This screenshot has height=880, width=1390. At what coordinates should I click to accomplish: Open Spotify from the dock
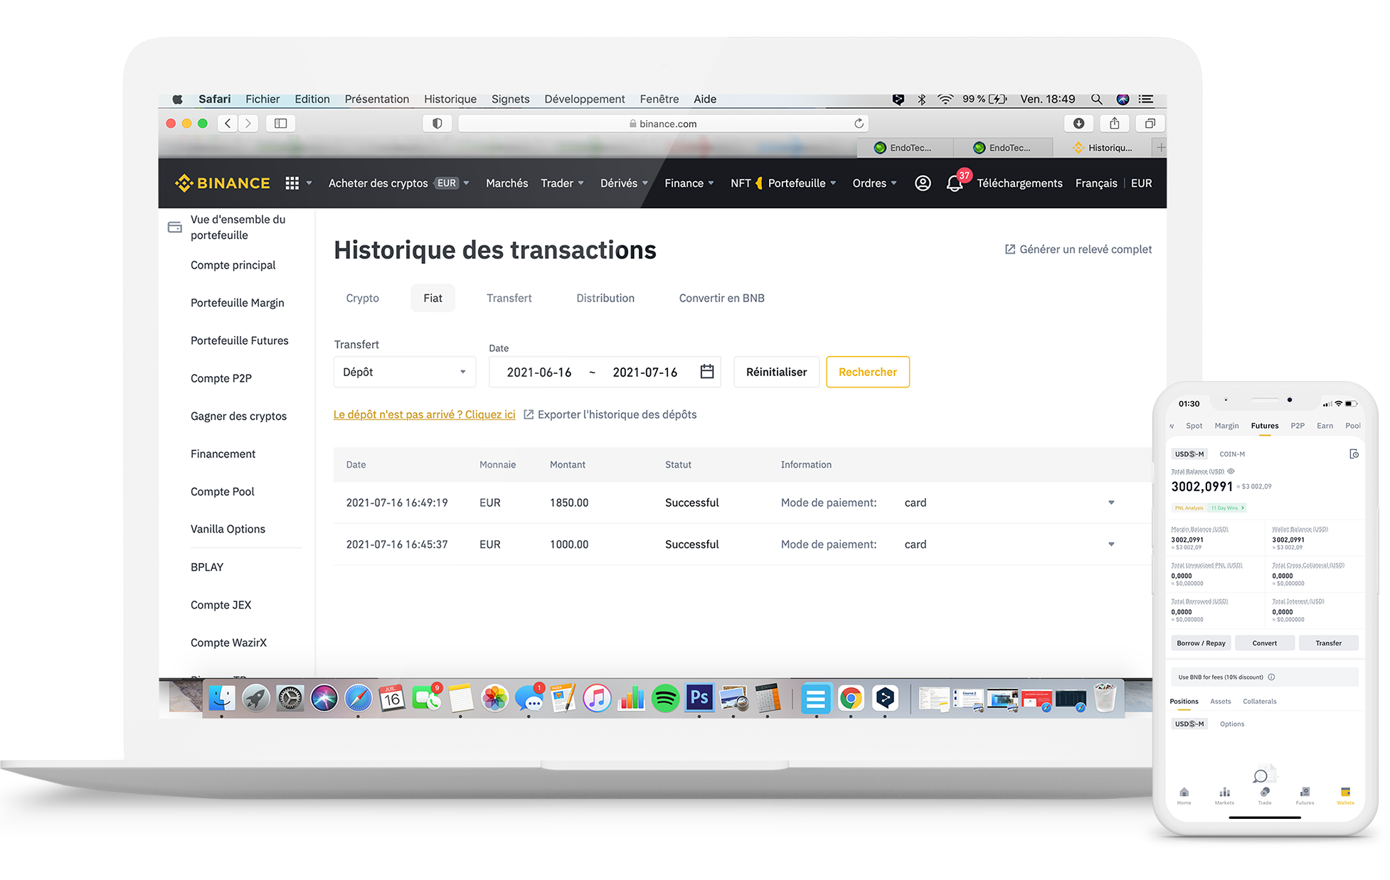pos(665,699)
